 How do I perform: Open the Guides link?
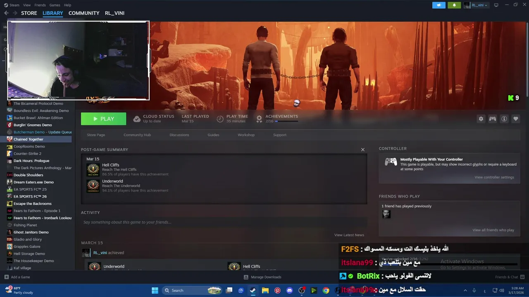point(213,135)
